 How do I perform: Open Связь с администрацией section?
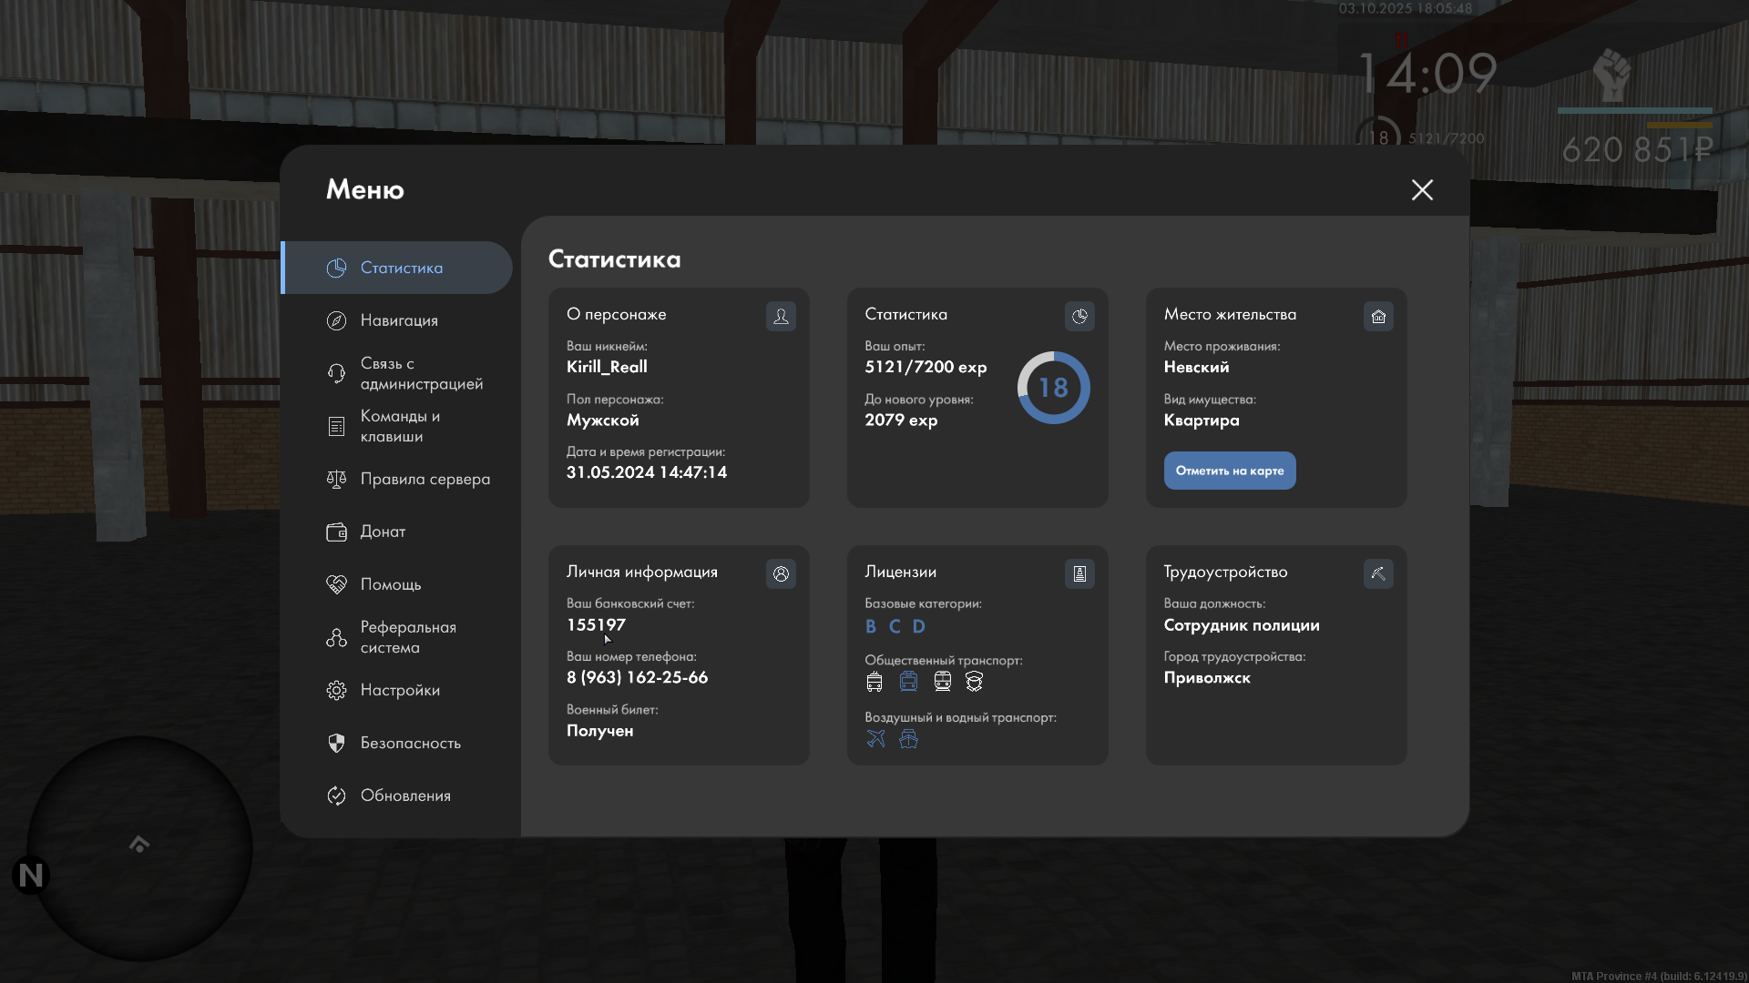click(421, 373)
